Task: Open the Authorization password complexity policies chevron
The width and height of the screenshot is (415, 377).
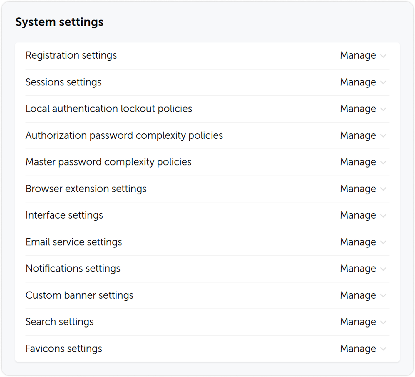Action: [x=384, y=136]
